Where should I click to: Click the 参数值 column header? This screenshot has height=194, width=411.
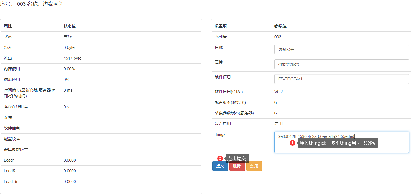pos(280,26)
